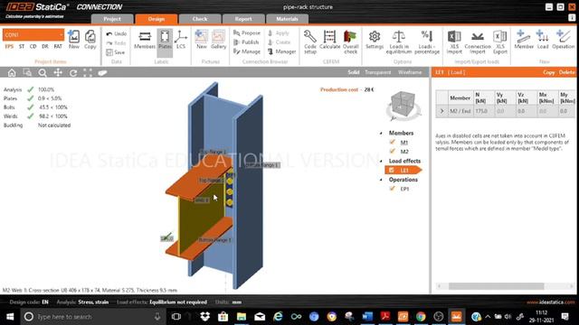Click XLS Export icon
The image size is (579, 325).
point(500,42)
